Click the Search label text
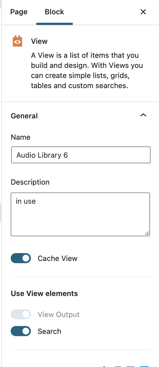The height and width of the screenshot is (367, 159). tap(49, 331)
